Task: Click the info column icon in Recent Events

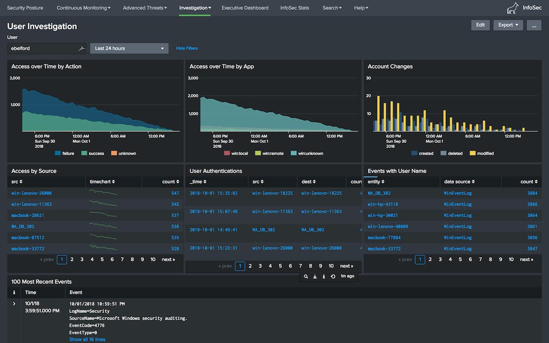Action: [14, 292]
